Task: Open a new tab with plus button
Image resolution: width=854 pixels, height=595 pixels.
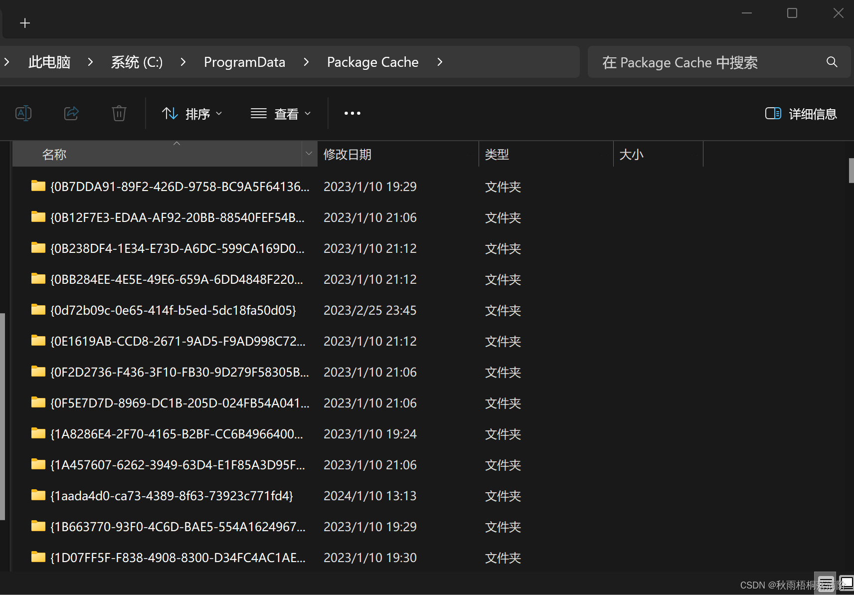Action: coord(25,23)
